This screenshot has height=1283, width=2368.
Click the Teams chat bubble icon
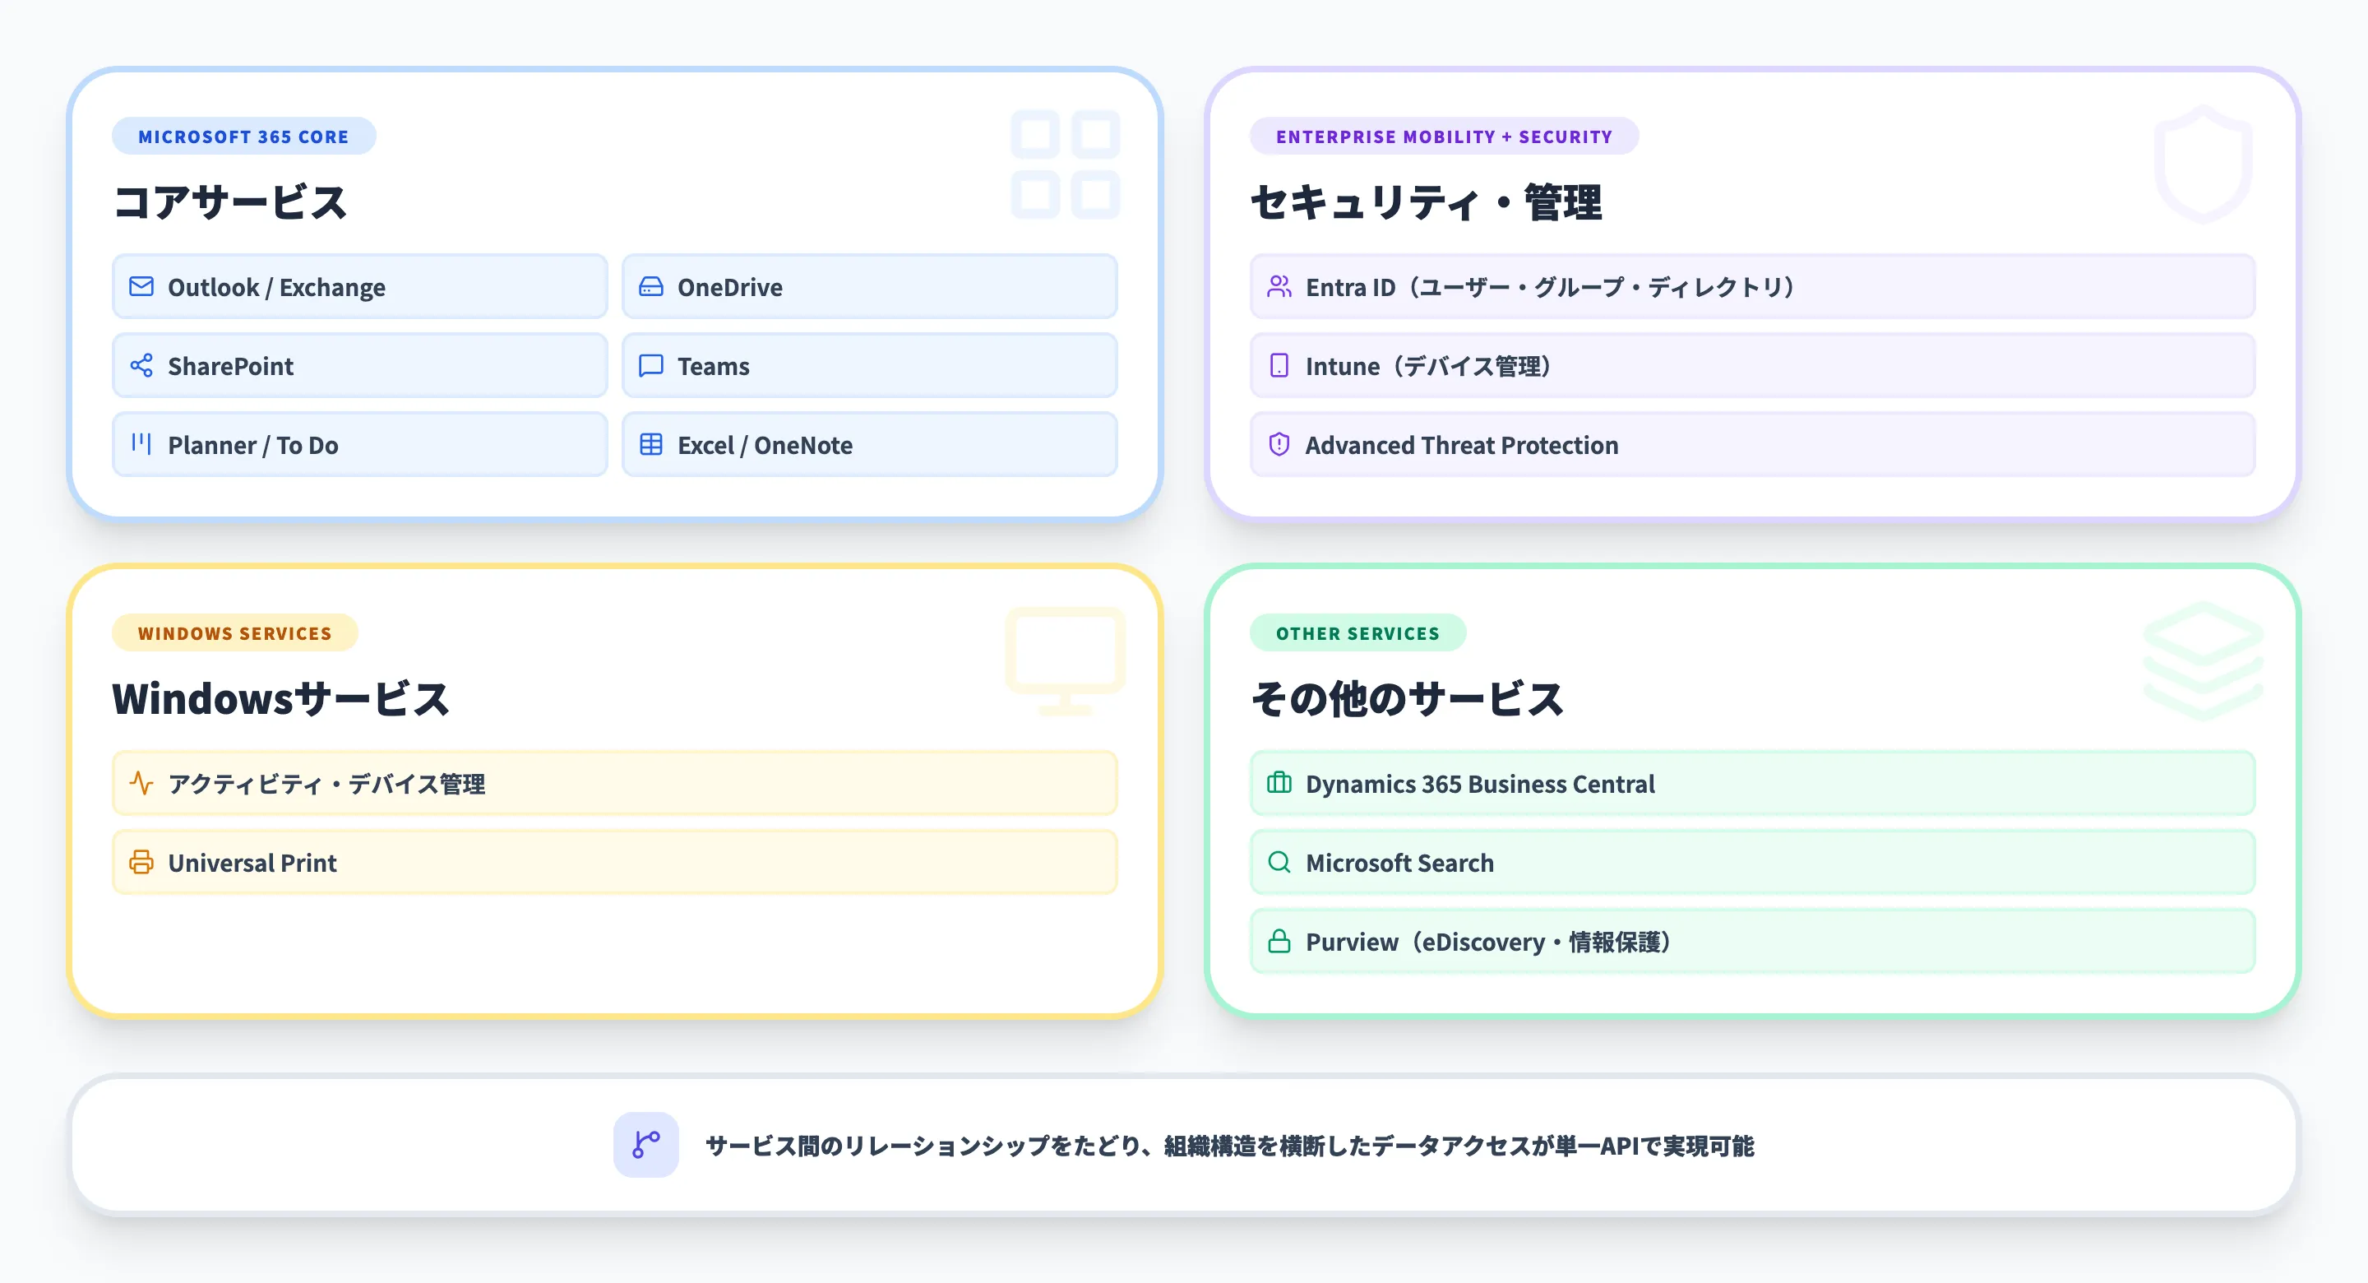coord(651,365)
